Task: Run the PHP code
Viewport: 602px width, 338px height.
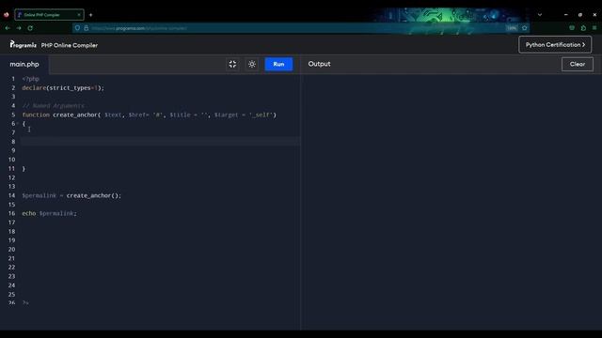Action: point(278,64)
